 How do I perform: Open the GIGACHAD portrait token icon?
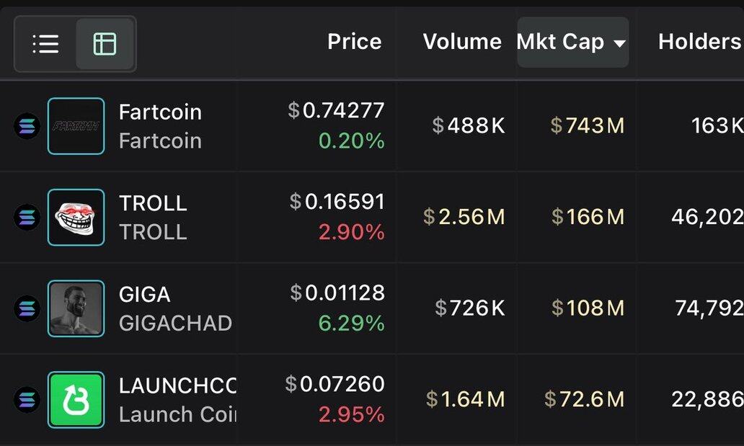tap(76, 308)
